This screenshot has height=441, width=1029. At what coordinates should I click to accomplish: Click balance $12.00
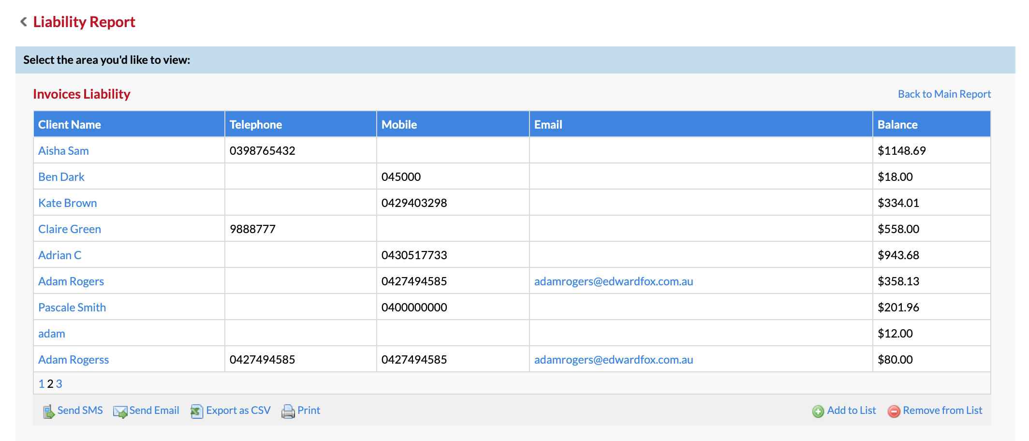click(x=895, y=334)
